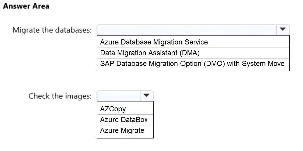
Task: Click the word "Service" in first option
Action: 197,42
